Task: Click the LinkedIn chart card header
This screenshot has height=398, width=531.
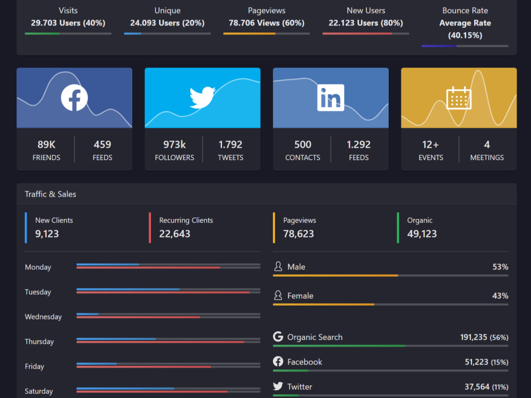Action: click(x=330, y=98)
